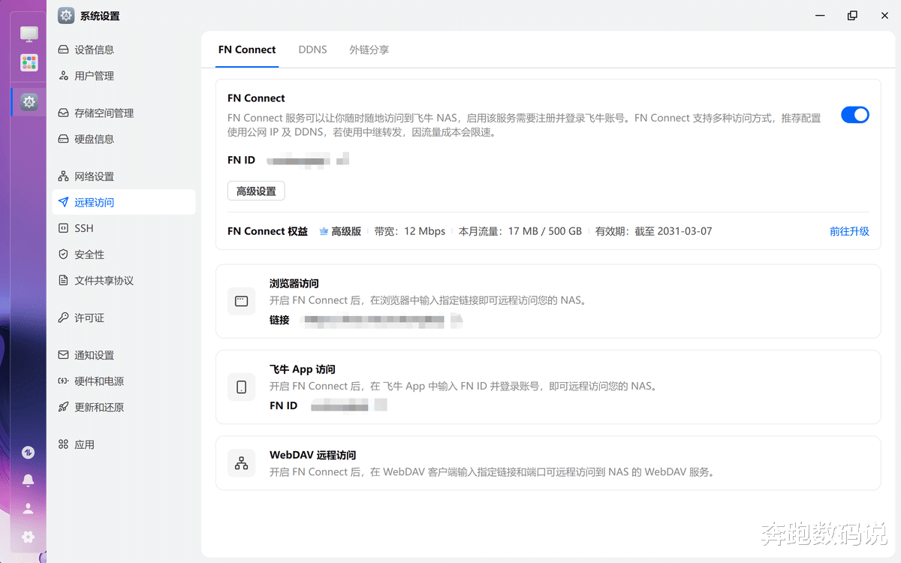This screenshot has height=563, width=901.
Task: Click the 本月流量：17 MB / 500 GB text
Action: point(520,231)
